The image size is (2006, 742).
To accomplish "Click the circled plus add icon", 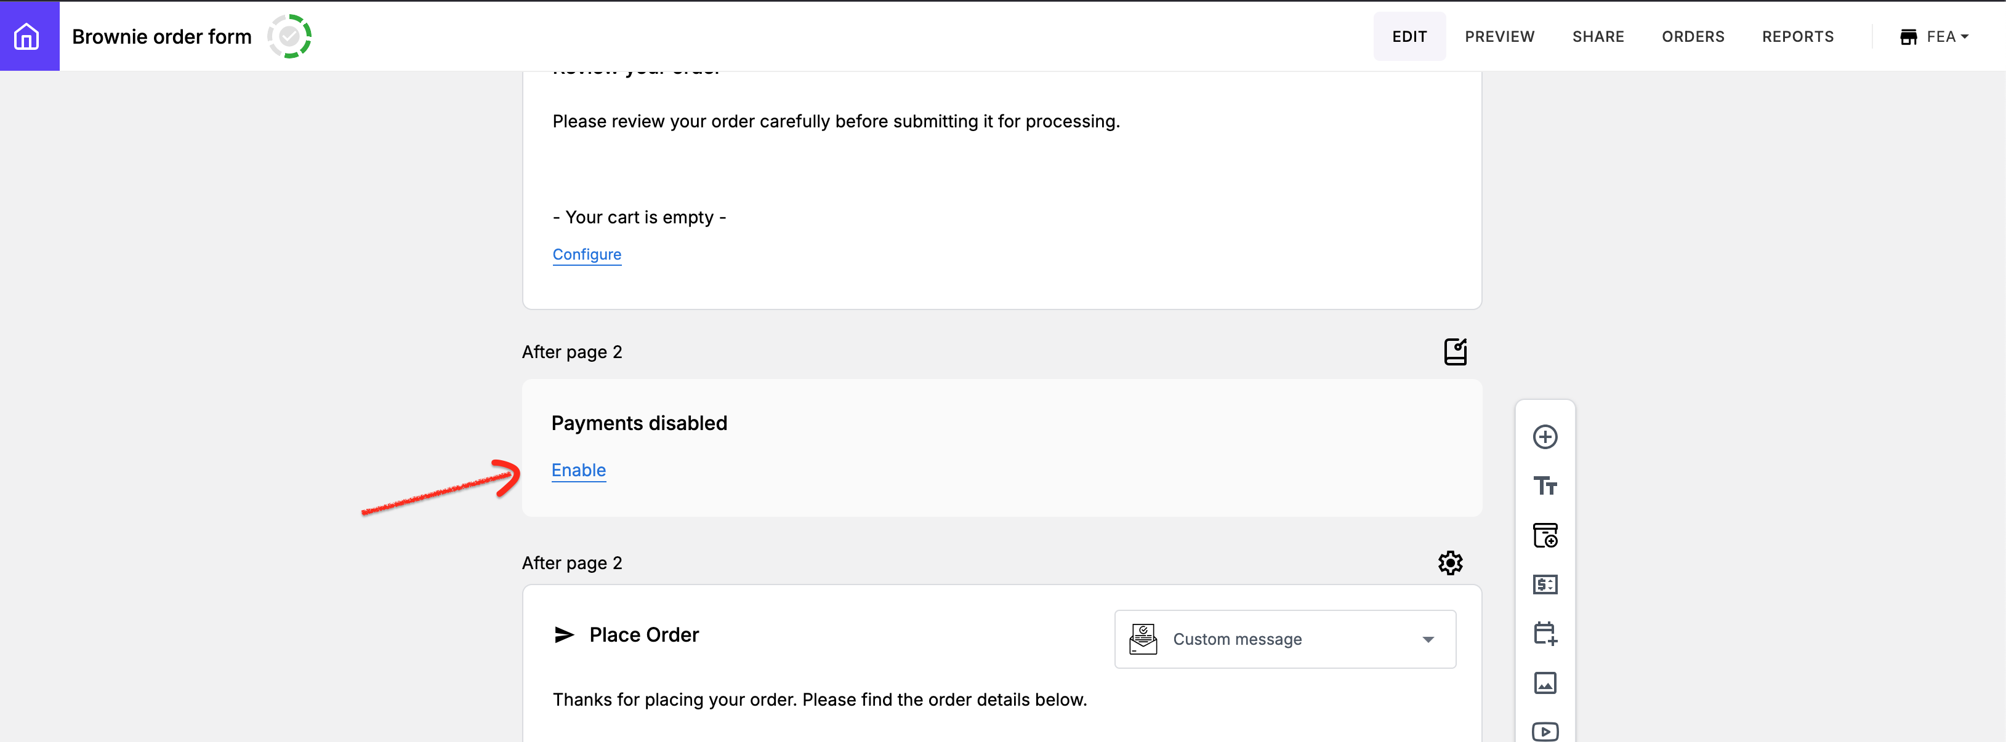I will pyautogui.click(x=1545, y=437).
